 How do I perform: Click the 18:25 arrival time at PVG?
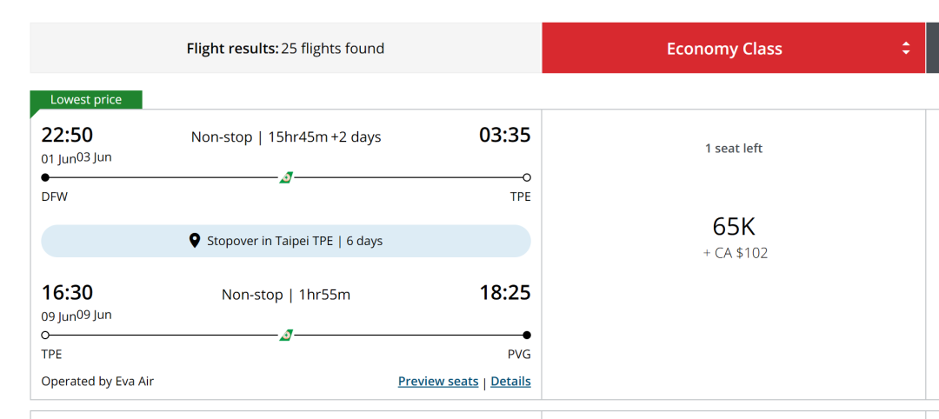pos(504,293)
